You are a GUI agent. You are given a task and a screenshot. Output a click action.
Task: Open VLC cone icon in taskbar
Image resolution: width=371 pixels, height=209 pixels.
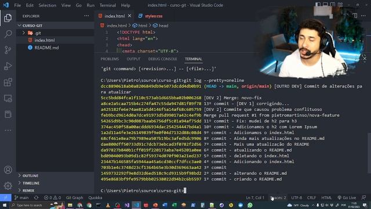coord(108,205)
